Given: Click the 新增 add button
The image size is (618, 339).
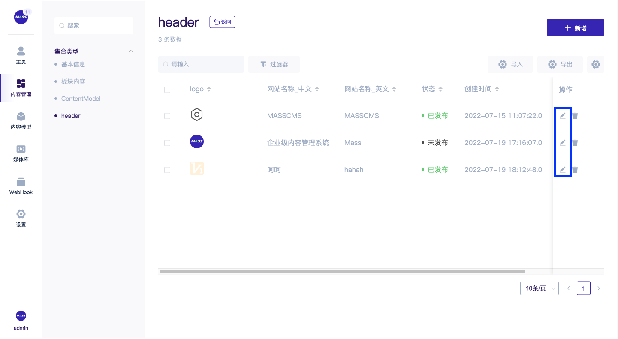Looking at the screenshot, I should click(575, 28).
